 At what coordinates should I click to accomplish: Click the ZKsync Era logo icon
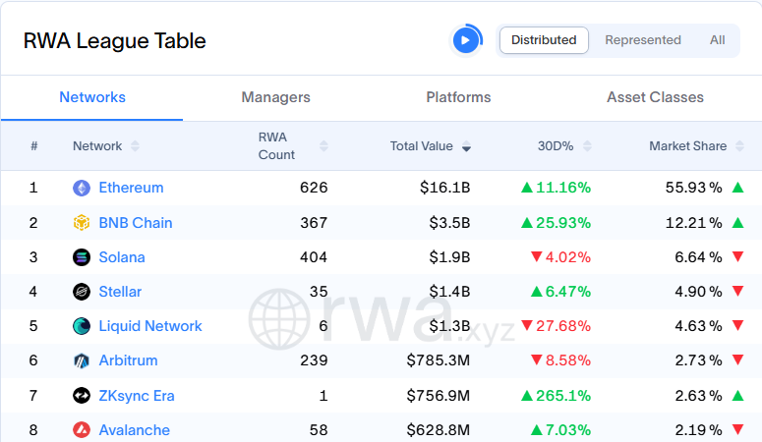pos(82,396)
